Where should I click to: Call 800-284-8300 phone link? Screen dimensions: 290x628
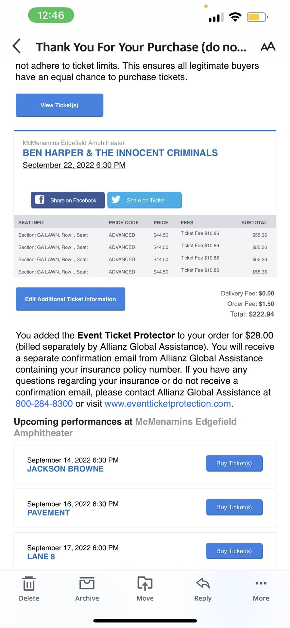tap(44, 404)
